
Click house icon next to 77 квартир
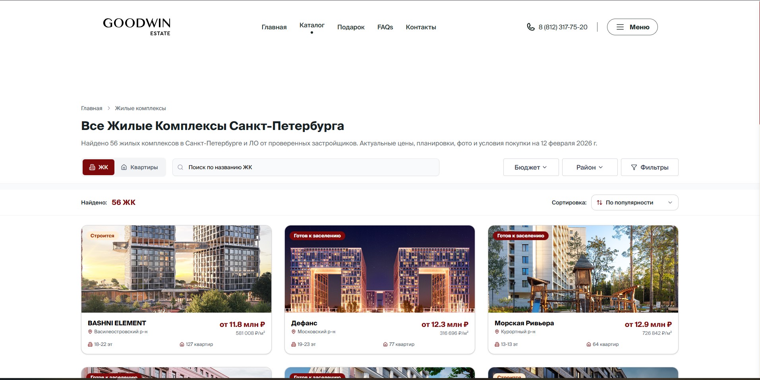click(x=385, y=344)
